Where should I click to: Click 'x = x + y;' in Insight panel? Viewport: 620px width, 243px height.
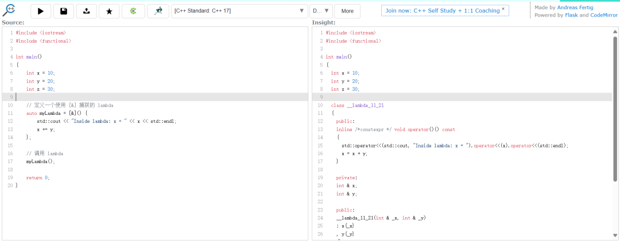click(354, 153)
